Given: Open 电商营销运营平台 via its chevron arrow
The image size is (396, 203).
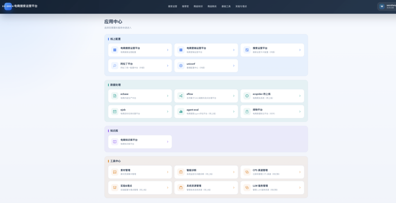Looking at the screenshot, I should tap(234, 50).
